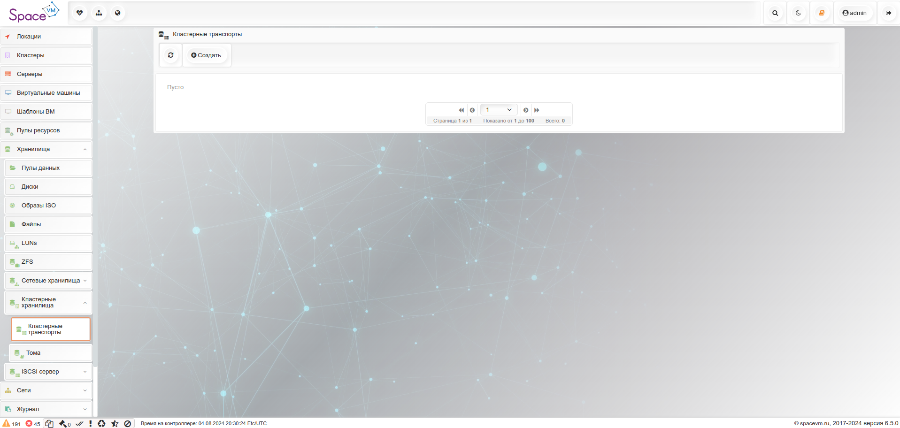Click the sidebar vertical scrollbar

pyautogui.click(x=95, y=197)
